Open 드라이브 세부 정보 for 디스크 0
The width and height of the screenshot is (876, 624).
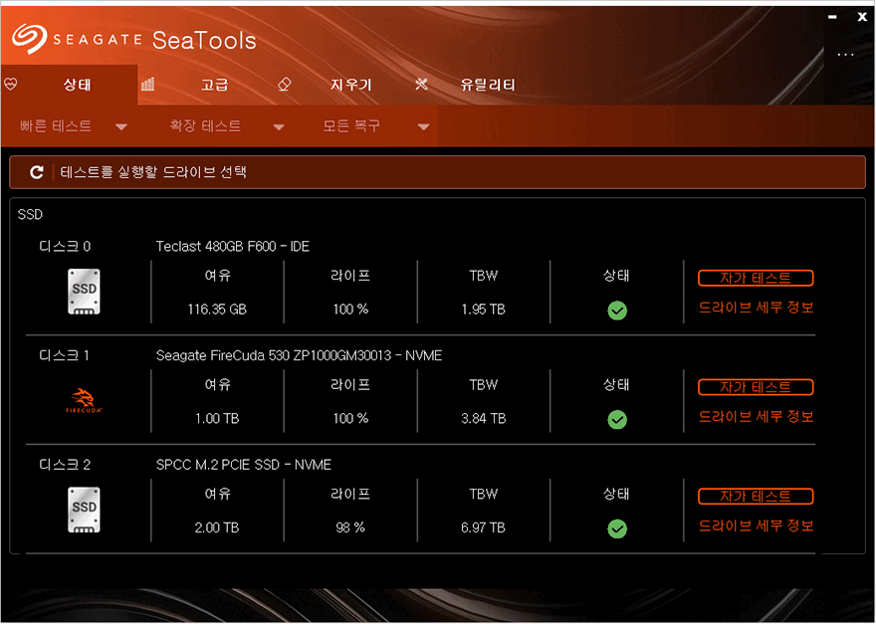coord(756,308)
